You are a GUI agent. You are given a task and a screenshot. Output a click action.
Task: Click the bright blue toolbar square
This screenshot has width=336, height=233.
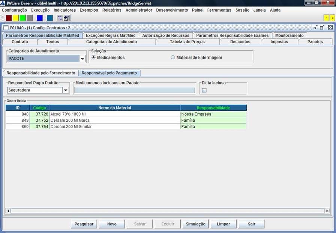coord(40,18)
